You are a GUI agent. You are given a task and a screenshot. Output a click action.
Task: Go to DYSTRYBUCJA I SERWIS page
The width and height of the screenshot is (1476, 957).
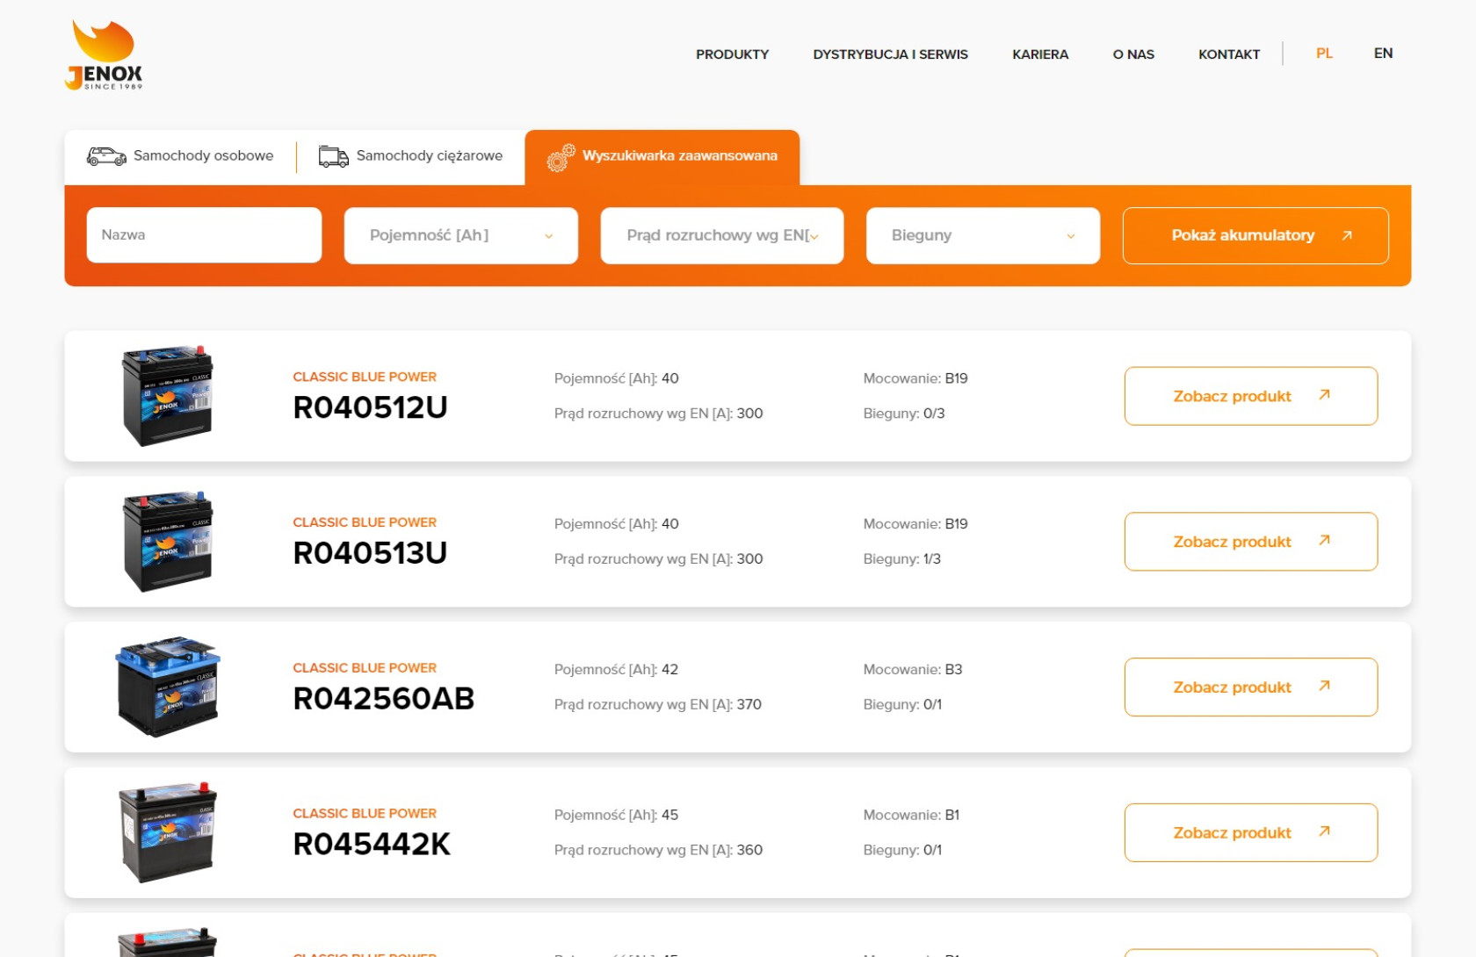[890, 54]
